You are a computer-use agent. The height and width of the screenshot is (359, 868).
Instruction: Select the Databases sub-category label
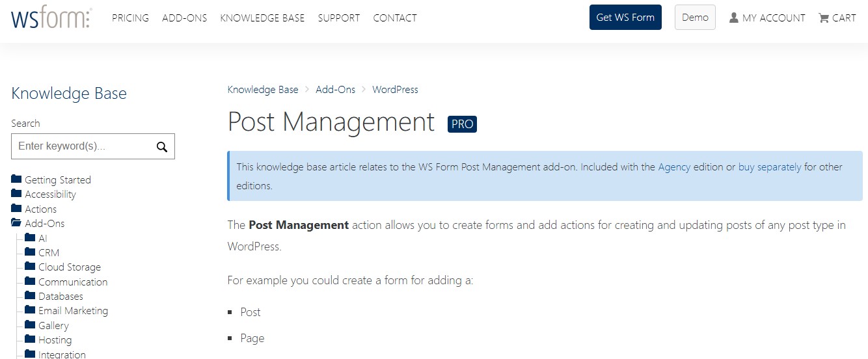click(61, 296)
